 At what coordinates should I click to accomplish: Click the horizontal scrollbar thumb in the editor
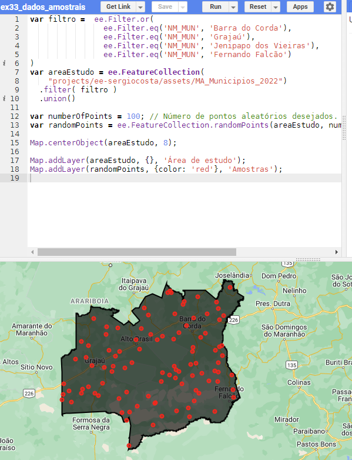click(137, 252)
